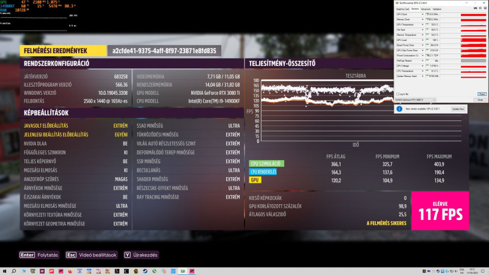The width and height of the screenshot is (489, 275).
Task: Click the blue info icon in the update notice
Action: click(x=399, y=109)
